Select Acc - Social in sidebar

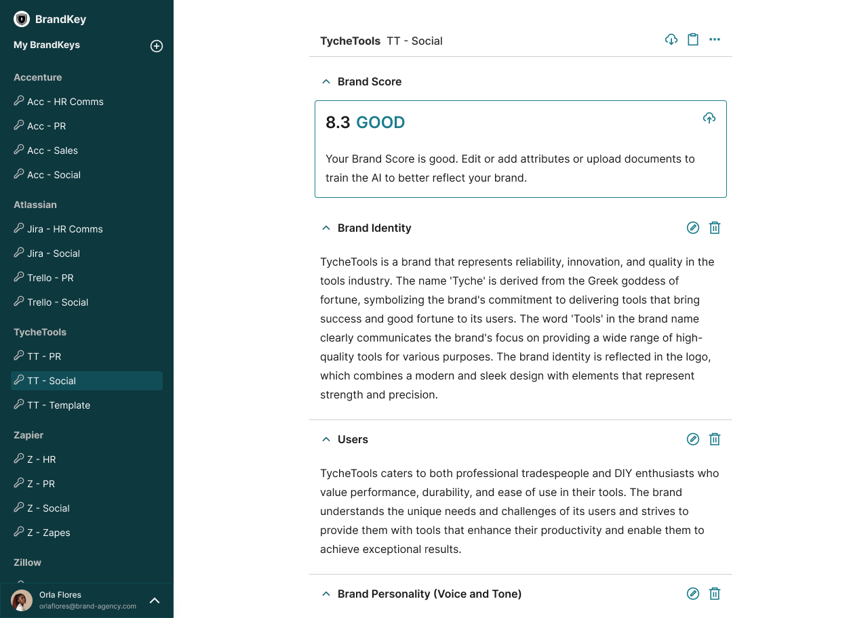click(x=87, y=175)
